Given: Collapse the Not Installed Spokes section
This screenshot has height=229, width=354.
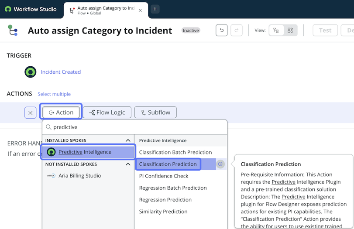Looking at the screenshot, I should (128, 164).
